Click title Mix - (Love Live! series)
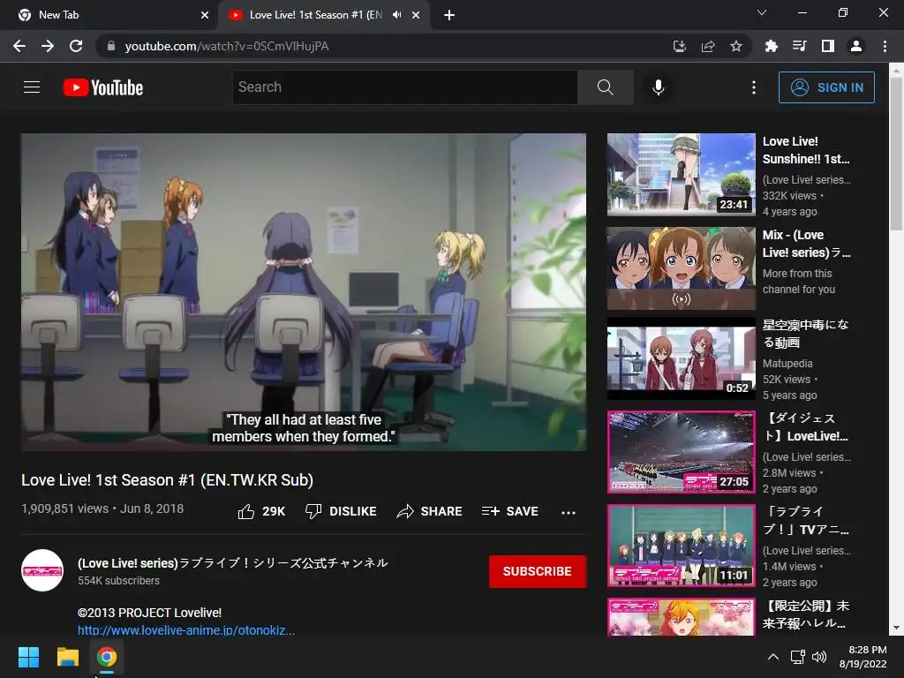Image resolution: width=904 pixels, height=678 pixels. (x=806, y=244)
